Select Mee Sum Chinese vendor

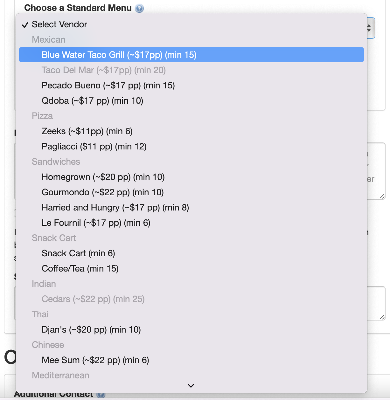click(95, 360)
